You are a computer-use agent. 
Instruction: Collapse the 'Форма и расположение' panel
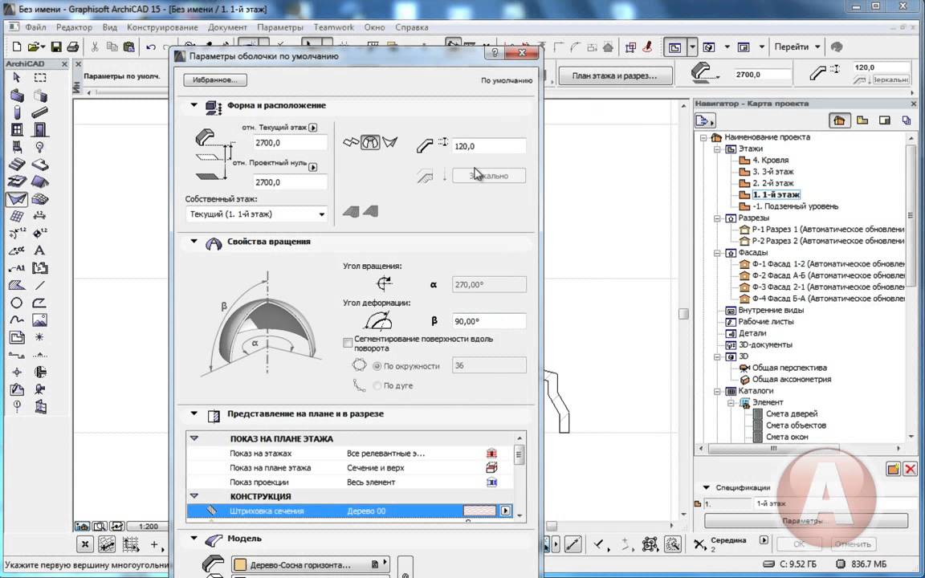click(194, 105)
